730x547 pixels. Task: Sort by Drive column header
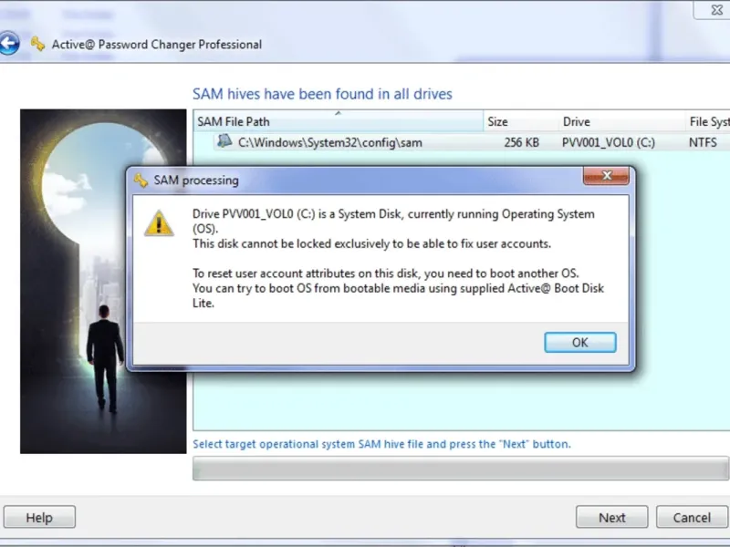tap(622, 121)
